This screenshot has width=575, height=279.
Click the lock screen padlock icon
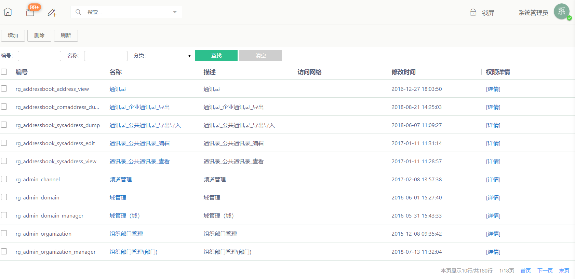(473, 12)
